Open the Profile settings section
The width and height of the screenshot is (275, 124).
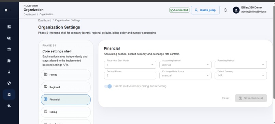coord(66,75)
